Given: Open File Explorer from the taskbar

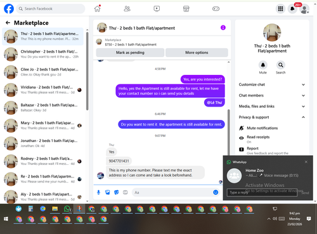Looking at the screenshot, I should point(55,209).
